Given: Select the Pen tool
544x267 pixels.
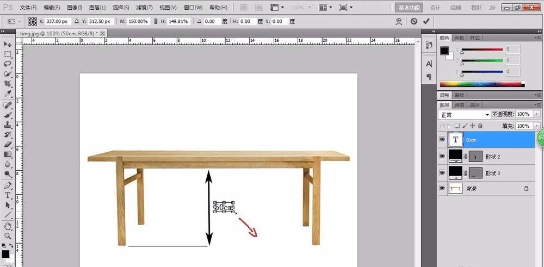Looking at the screenshot, I should click(7, 185).
